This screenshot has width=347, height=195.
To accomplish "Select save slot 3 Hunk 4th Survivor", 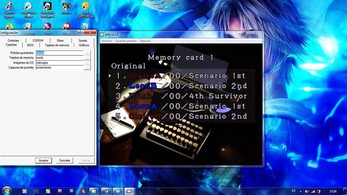I will [x=181, y=96].
